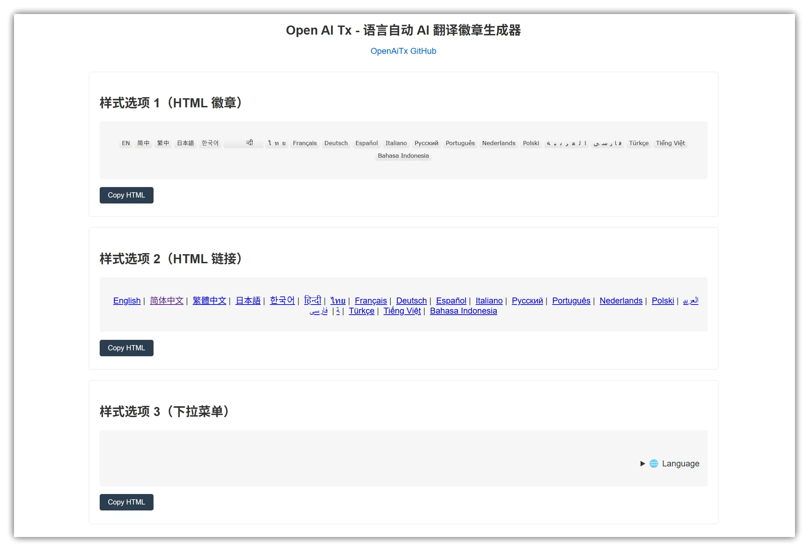Click the 日本語 badge in style option 1
This screenshot has height=551, width=809.
pos(185,143)
